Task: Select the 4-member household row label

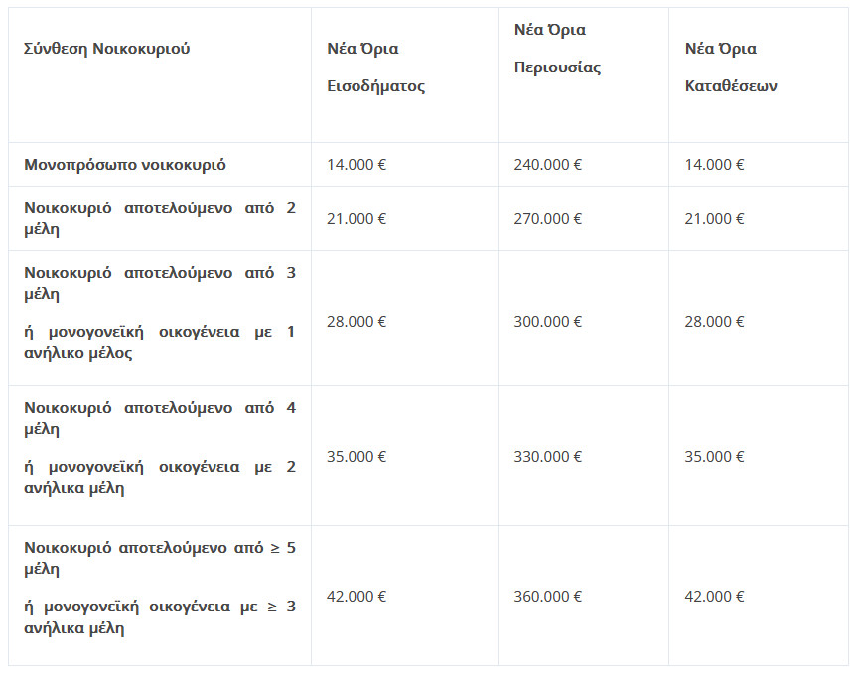Action: (x=159, y=448)
